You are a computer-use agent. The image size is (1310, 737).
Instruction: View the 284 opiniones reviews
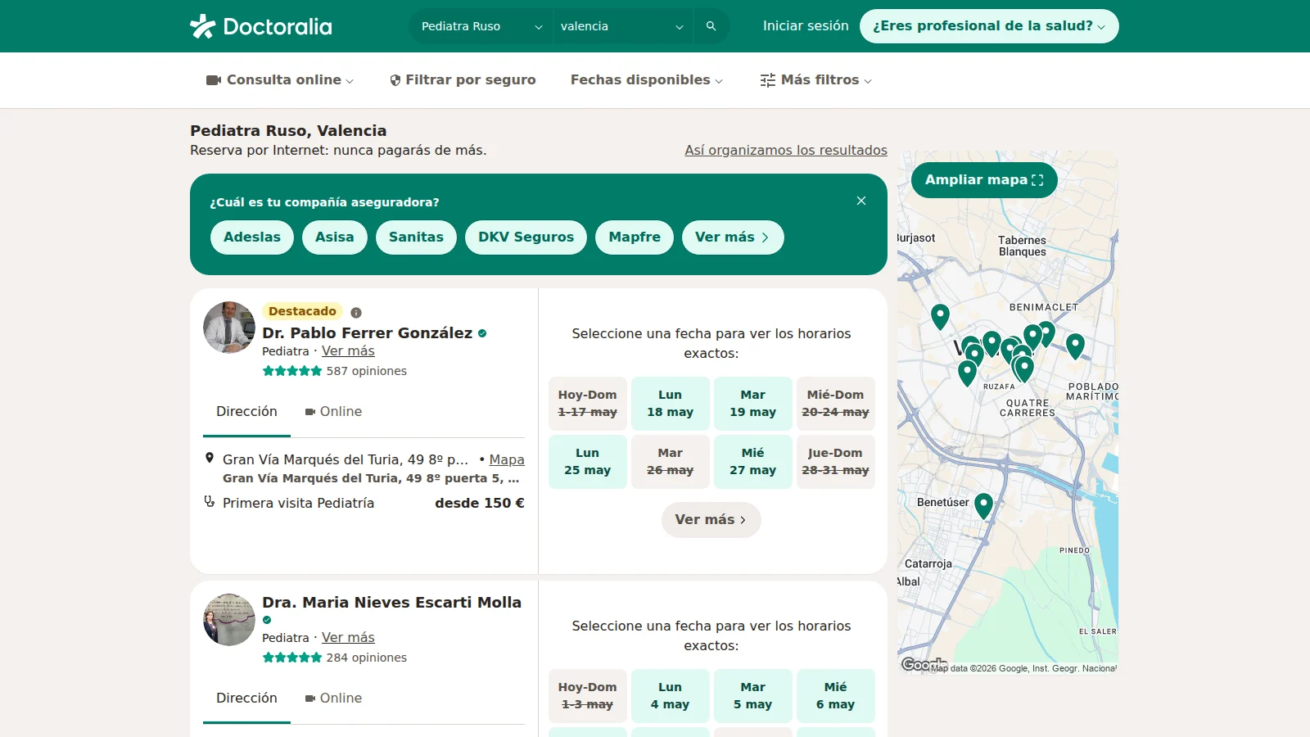366,658
